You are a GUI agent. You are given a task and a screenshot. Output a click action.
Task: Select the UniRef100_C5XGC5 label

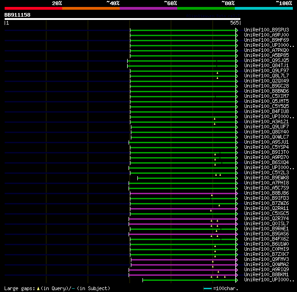click(266, 214)
